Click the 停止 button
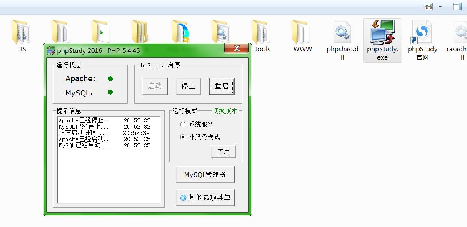 [188, 86]
